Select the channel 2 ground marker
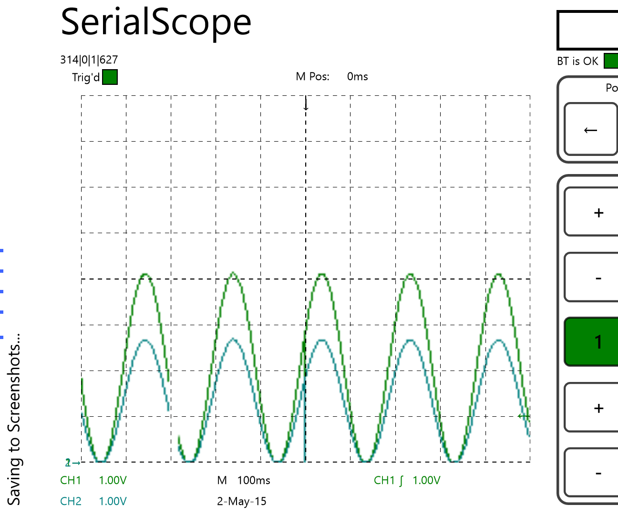The width and height of the screenshot is (618, 515). tap(72, 462)
